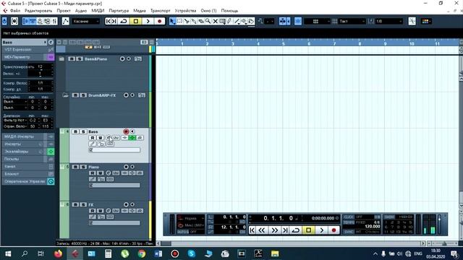The image size is (463, 260).
Task: Click Record in floating transport panel
Action: click(x=334, y=230)
